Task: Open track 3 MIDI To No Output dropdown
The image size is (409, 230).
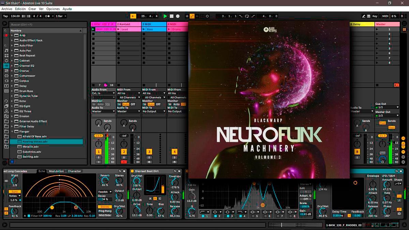Action: point(154,111)
